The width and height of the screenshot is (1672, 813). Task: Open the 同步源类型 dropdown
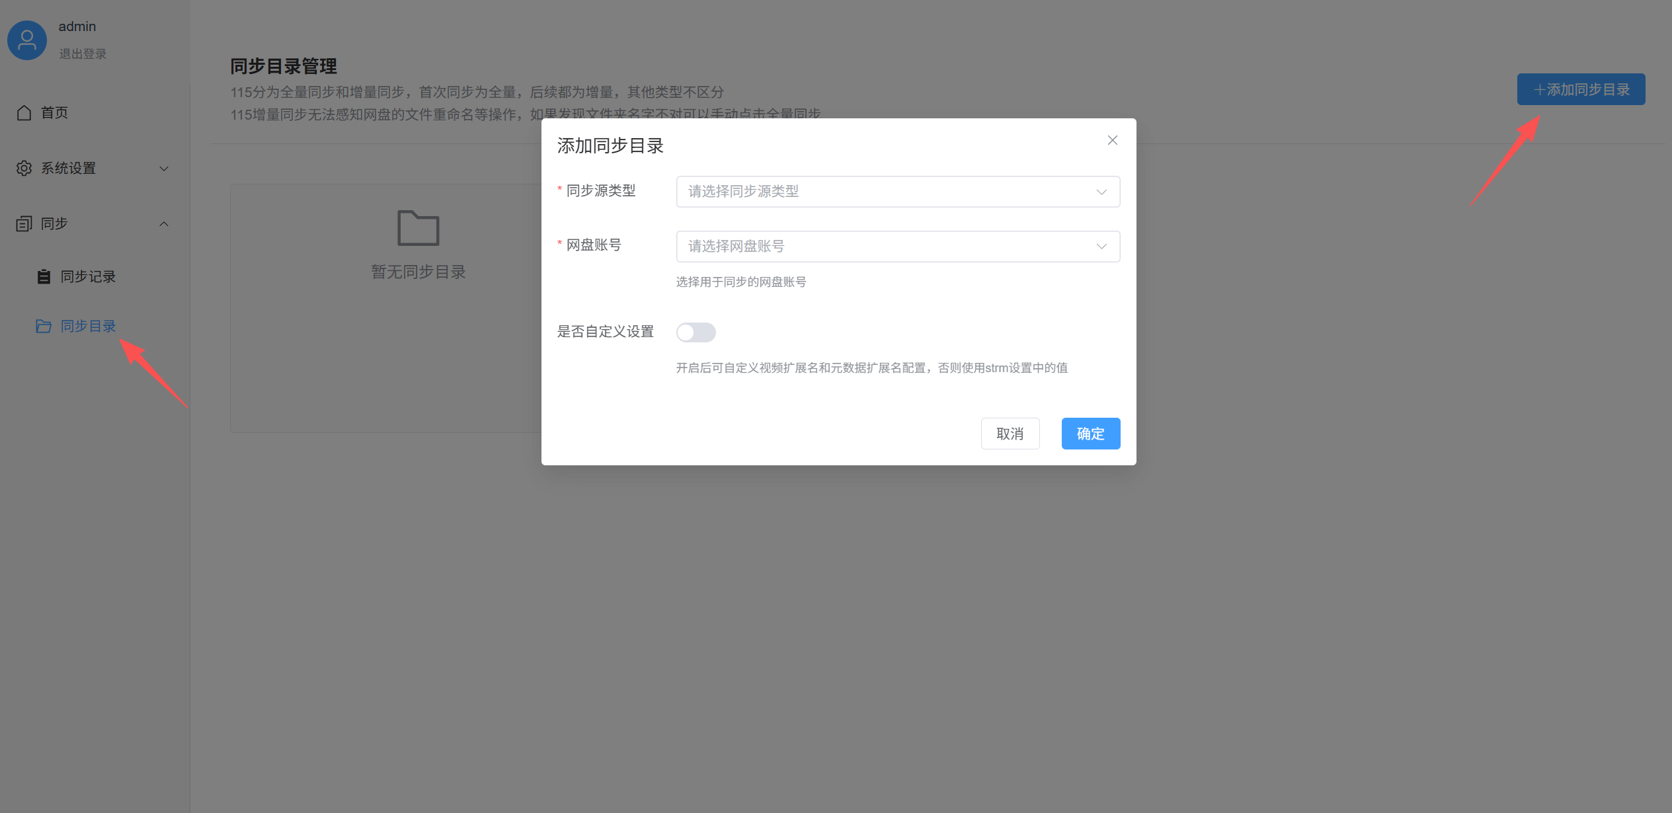click(x=897, y=192)
